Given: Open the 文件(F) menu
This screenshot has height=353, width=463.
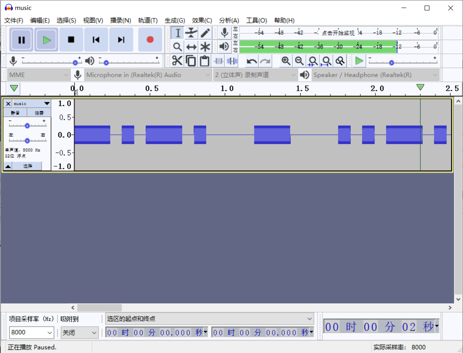Looking at the screenshot, I should (x=14, y=20).
